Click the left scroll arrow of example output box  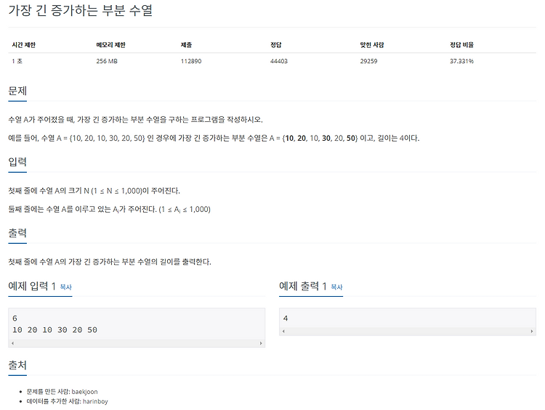tap(283, 331)
